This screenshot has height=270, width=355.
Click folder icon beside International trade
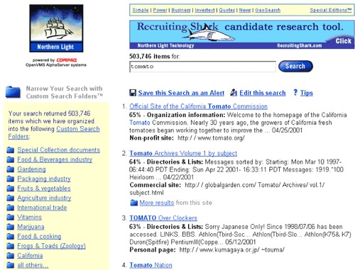pyautogui.click(x=11, y=208)
